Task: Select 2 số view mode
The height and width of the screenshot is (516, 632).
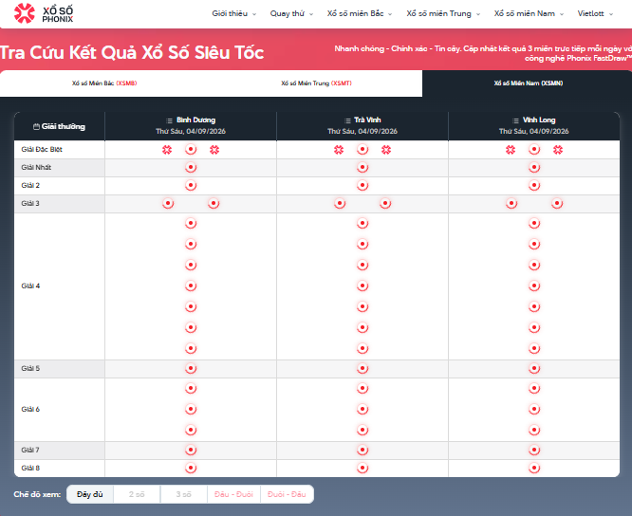Action: coord(137,494)
